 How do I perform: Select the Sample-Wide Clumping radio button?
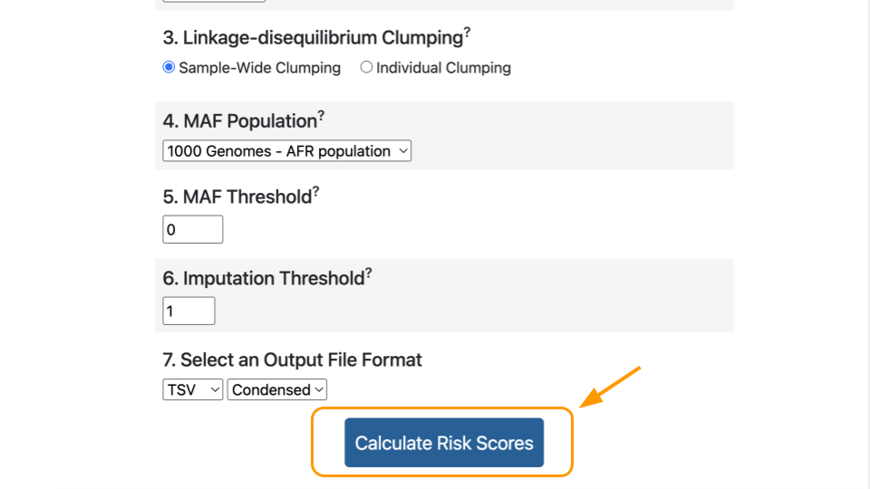pos(169,67)
